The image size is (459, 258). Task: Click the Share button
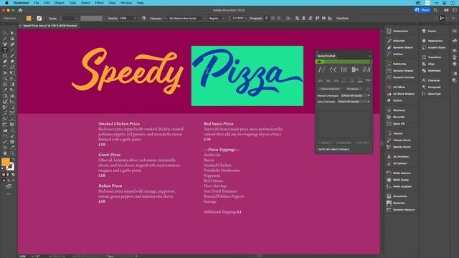tap(422, 10)
